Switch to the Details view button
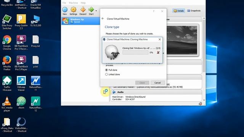Screen dimensions: 244x137 tap(179, 11)
